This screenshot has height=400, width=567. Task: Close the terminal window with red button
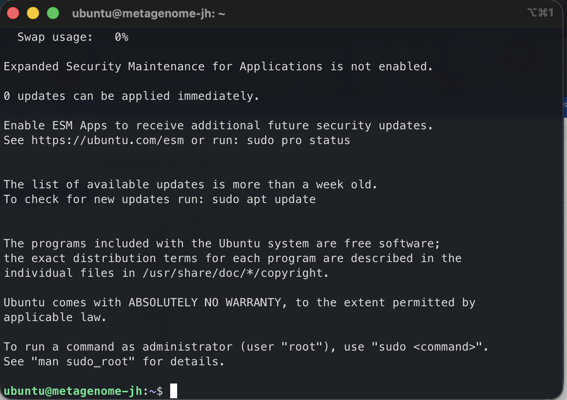pyautogui.click(x=13, y=13)
